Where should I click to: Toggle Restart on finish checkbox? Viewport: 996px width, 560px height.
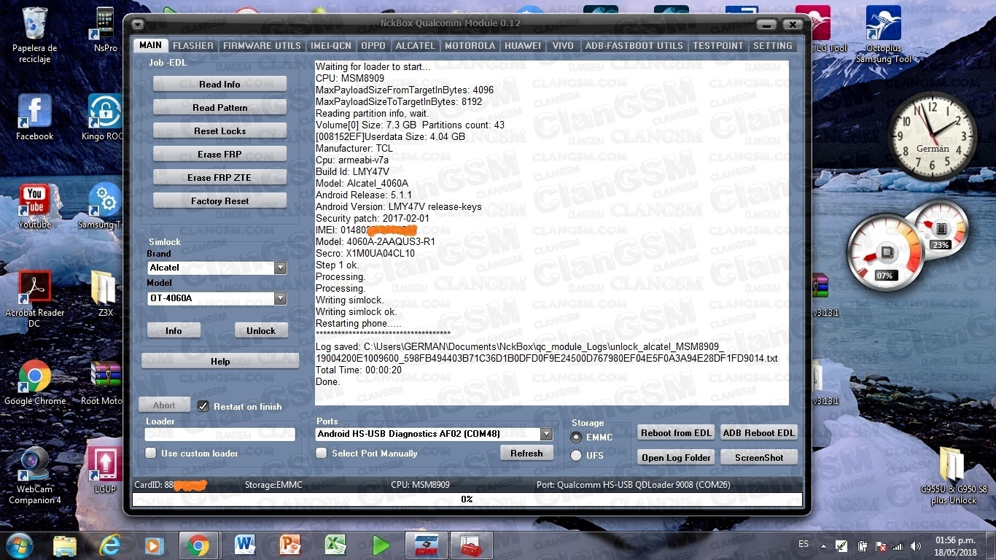203,406
